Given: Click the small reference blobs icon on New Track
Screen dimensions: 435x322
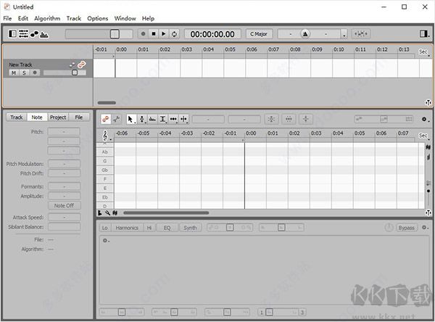Looking at the screenshot, I should pos(72,65).
